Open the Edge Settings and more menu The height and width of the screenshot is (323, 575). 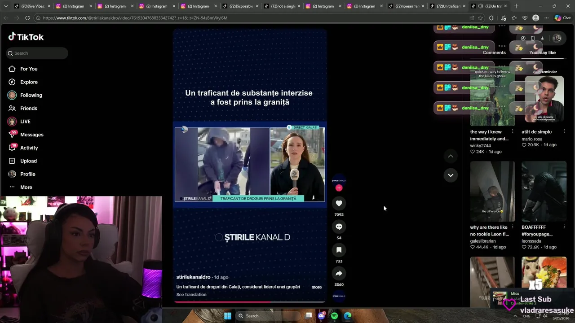[546, 18]
